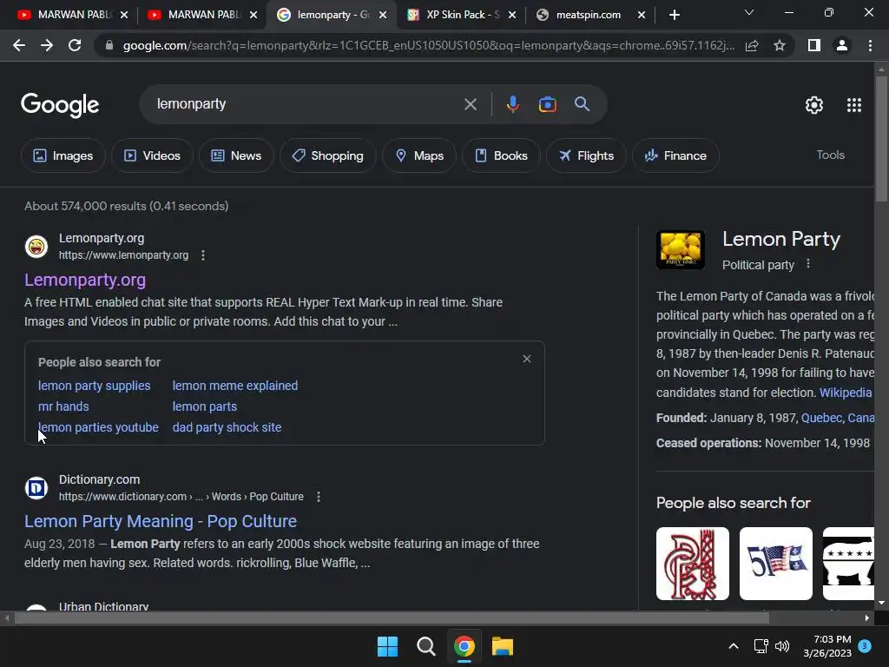Search for dad party shock site
Image resolution: width=889 pixels, height=667 pixels.
click(227, 427)
